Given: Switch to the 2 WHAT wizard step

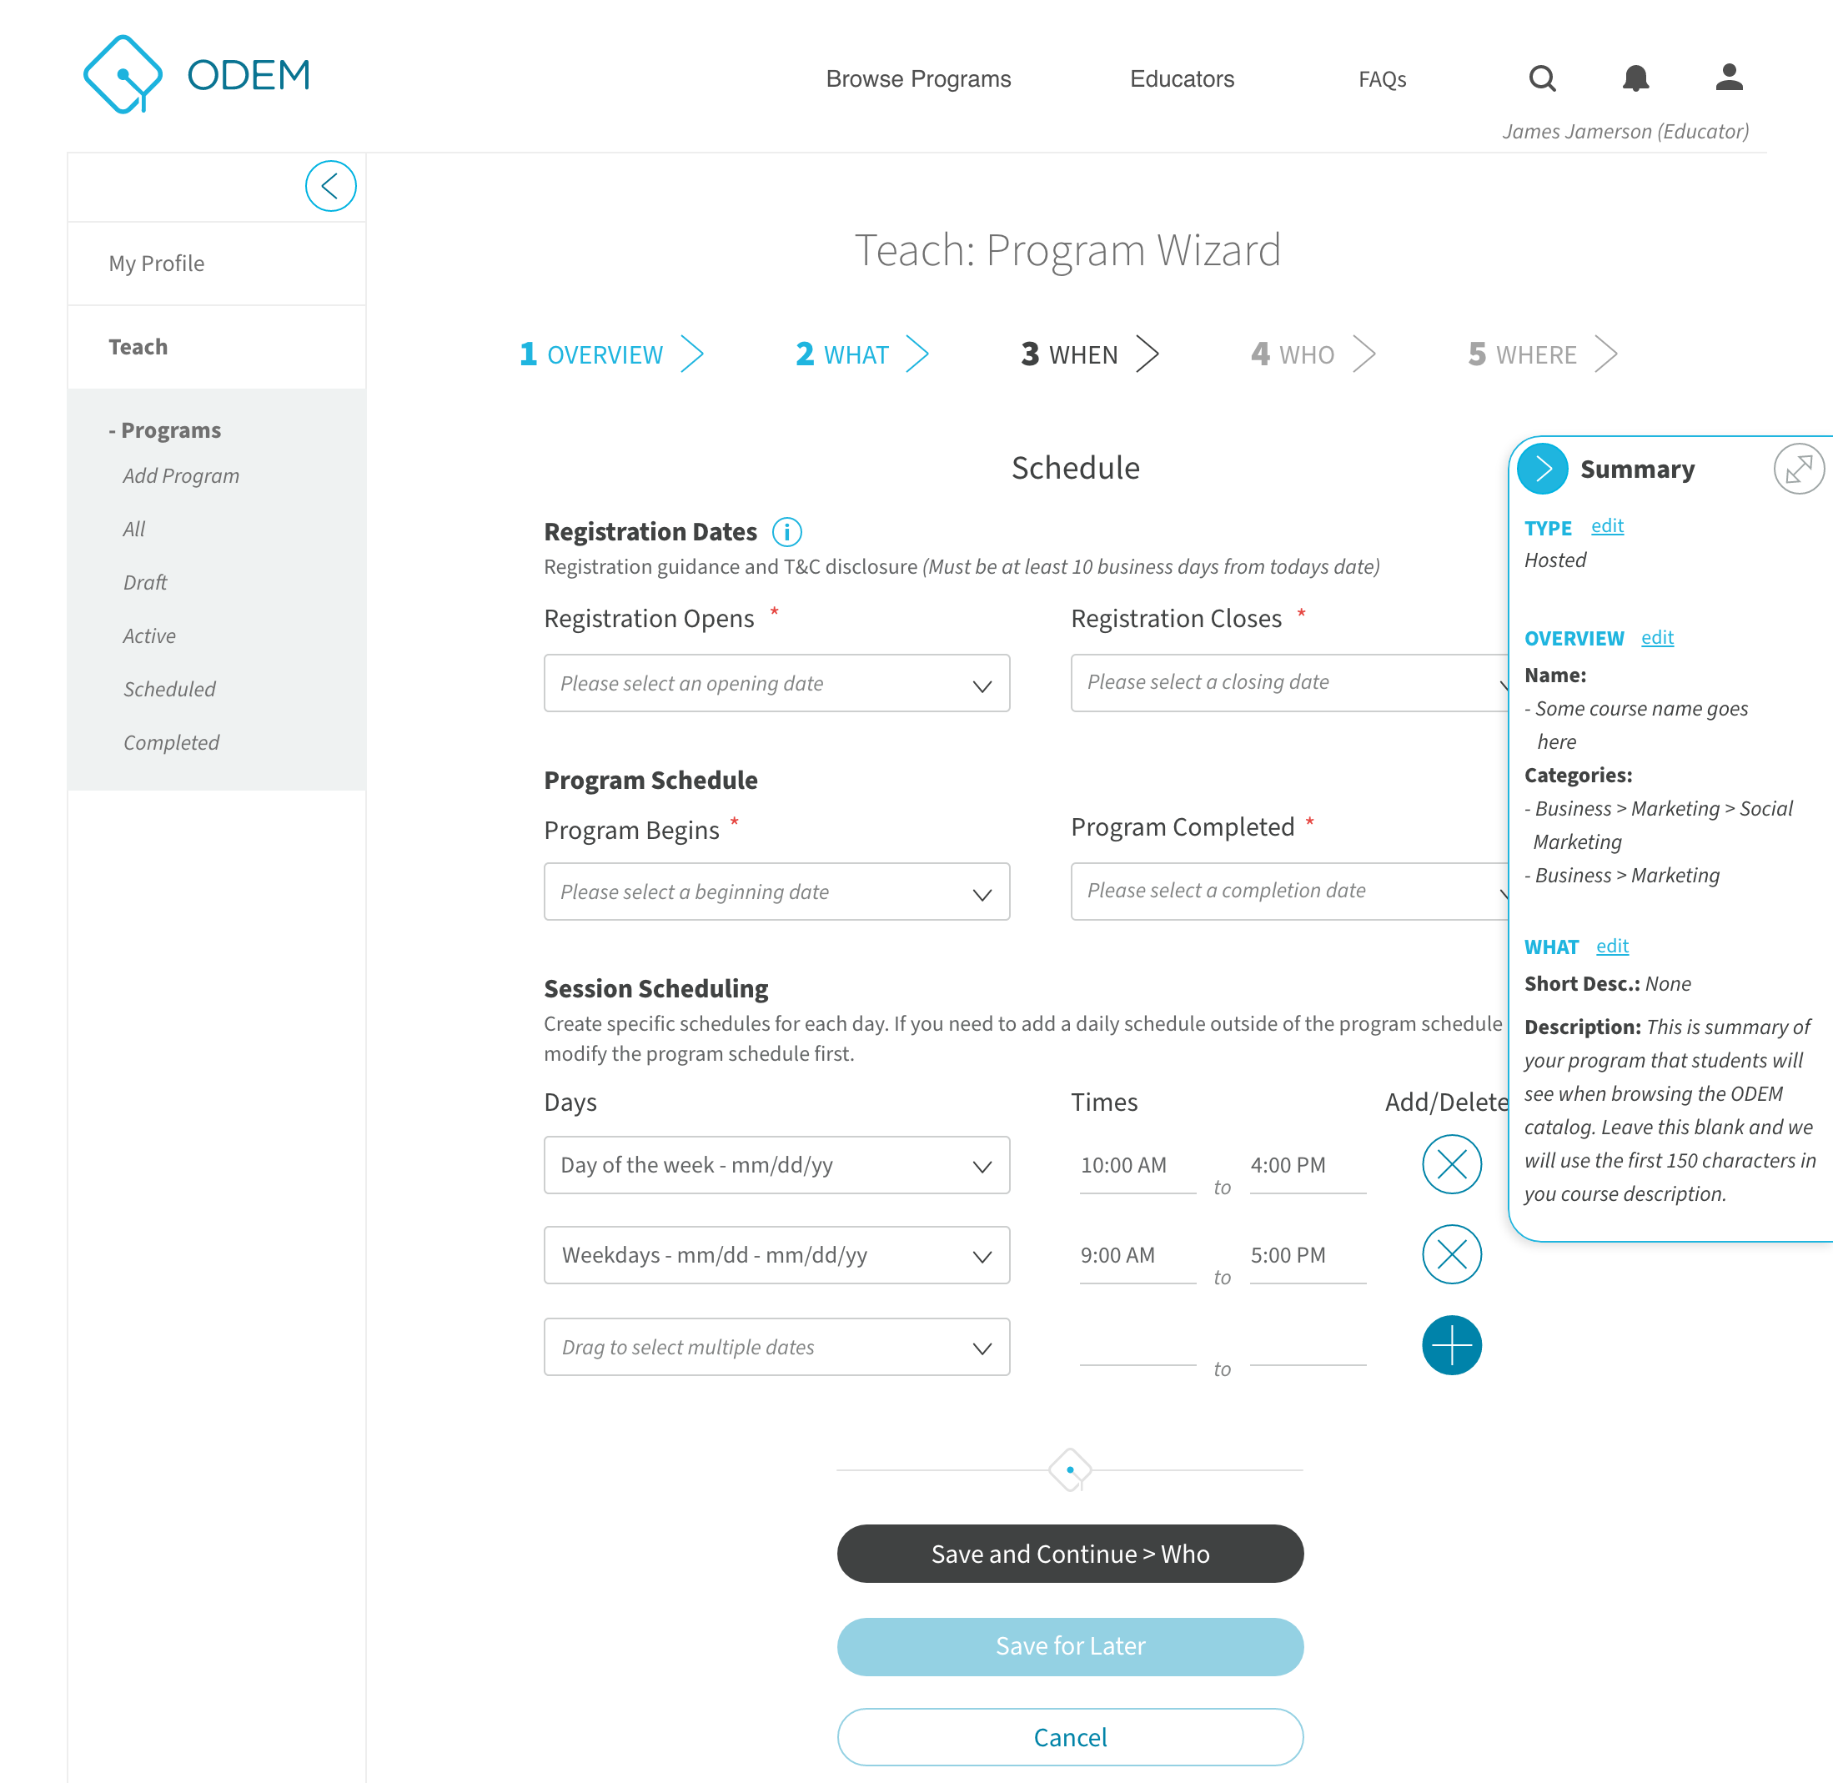Looking at the screenshot, I should click(842, 354).
